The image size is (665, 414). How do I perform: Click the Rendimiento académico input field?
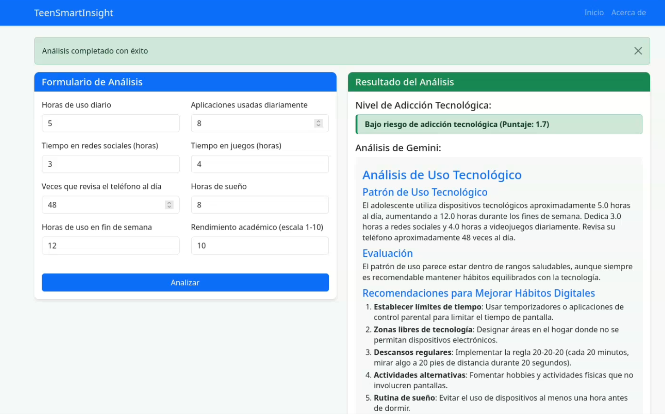click(x=260, y=246)
